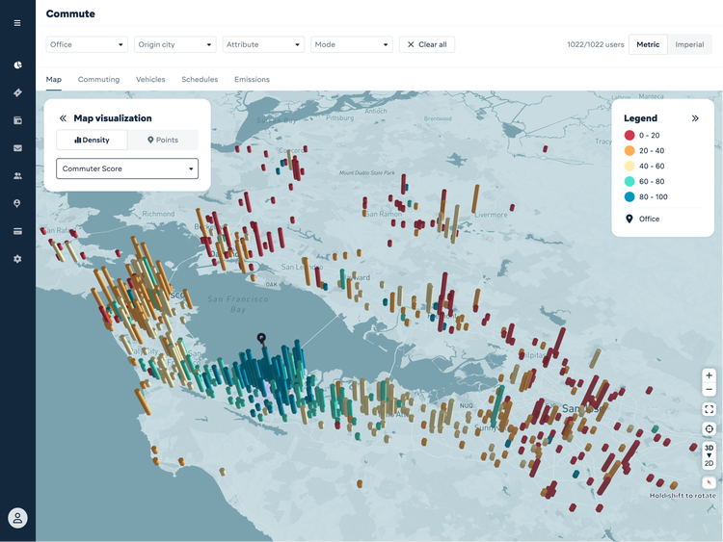Image resolution: width=723 pixels, height=542 pixels.
Task: Toggle map between 3D and 2D
Action: tap(710, 455)
